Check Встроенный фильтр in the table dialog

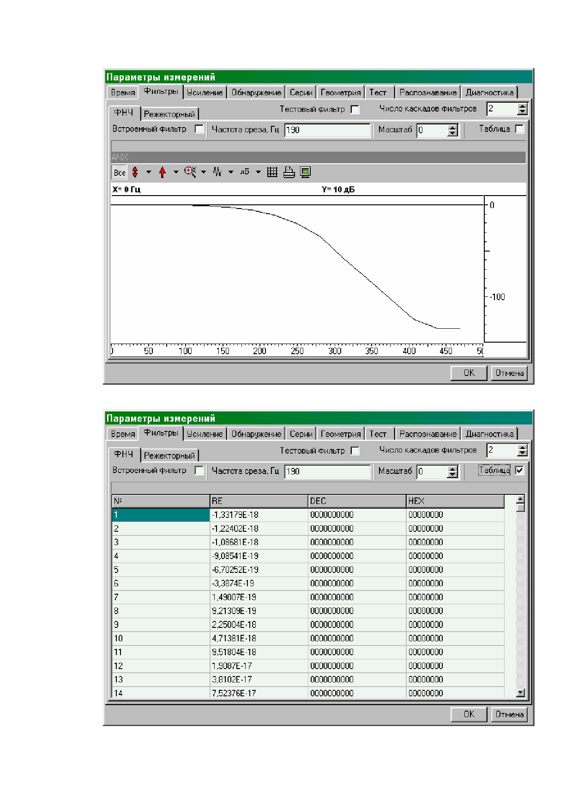pos(199,470)
